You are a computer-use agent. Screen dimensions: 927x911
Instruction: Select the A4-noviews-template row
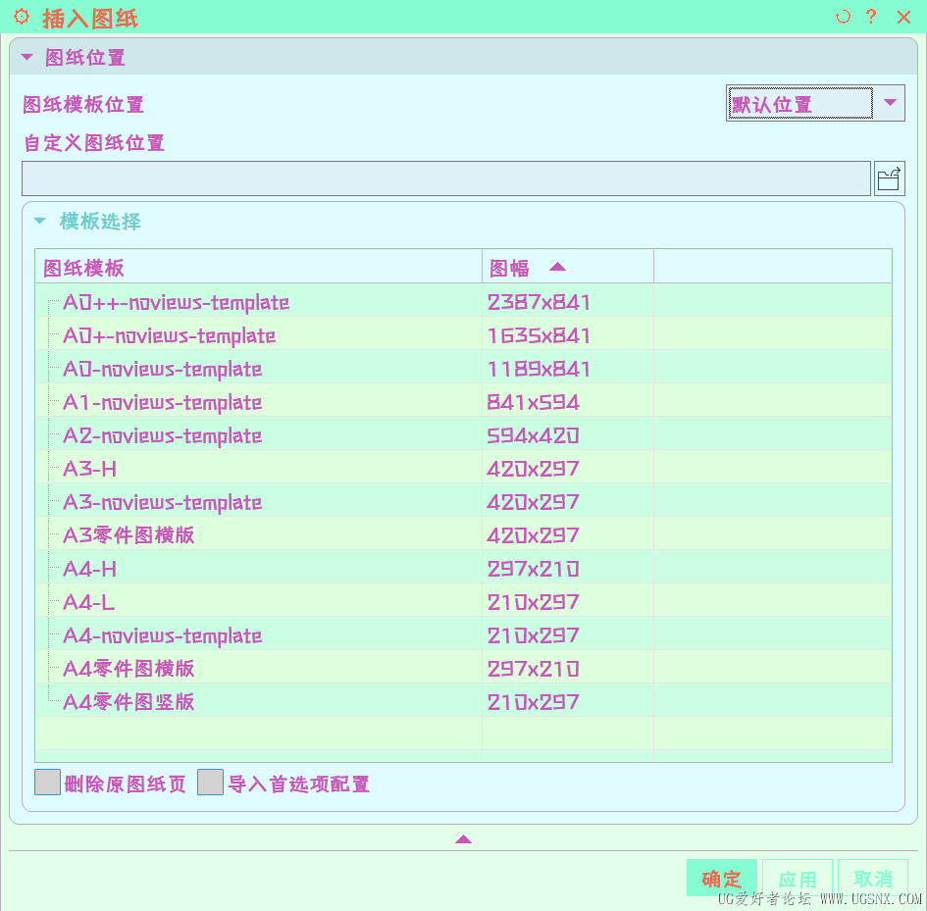pos(463,635)
